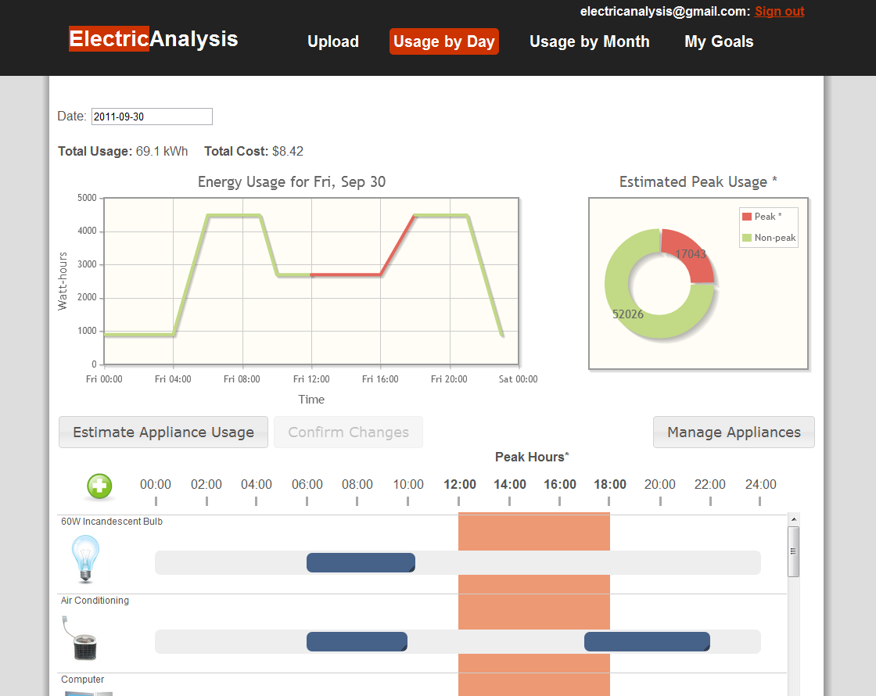Click the 18:00 timeline marker
Screen dimensions: 876x696
click(609, 484)
